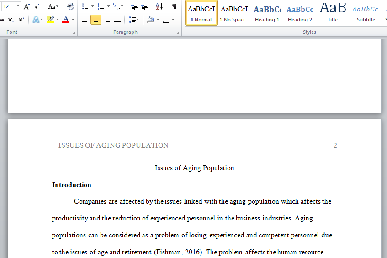Toggle subscript formatting

pos(11,20)
